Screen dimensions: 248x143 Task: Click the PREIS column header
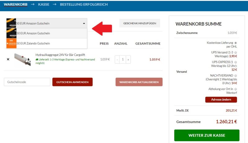click(104, 44)
